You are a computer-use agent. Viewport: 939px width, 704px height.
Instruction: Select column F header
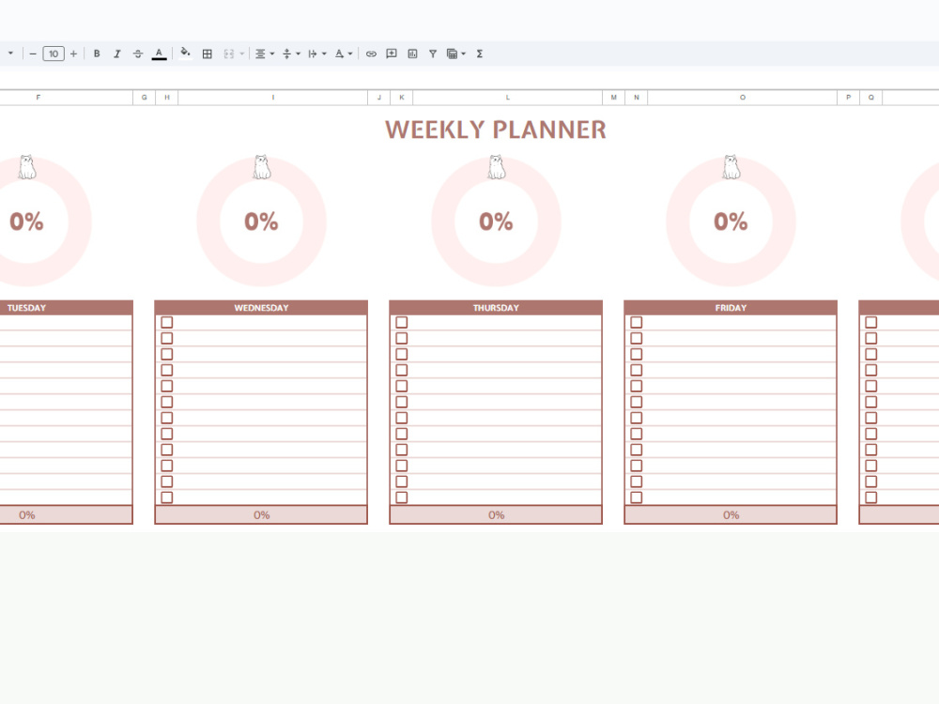coord(66,98)
